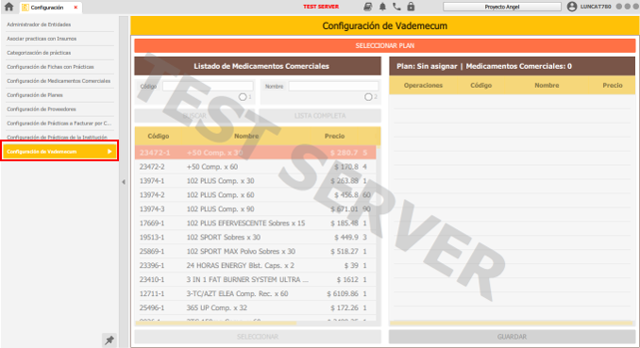Sort medication list by Código header
The width and height of the screenshot is (640, 348).
[159, 136]
